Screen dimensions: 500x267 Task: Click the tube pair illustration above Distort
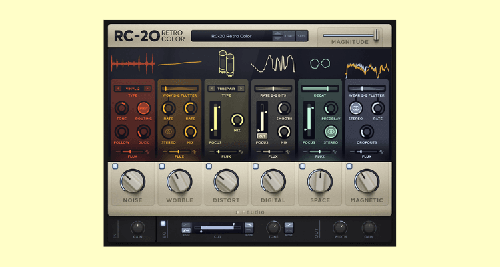[x=227, y=65]
